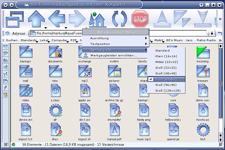Open the heart bookmarks sidebar icon

pos(5,47)
